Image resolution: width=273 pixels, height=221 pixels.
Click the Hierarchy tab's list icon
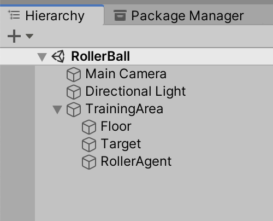point(14,15)
